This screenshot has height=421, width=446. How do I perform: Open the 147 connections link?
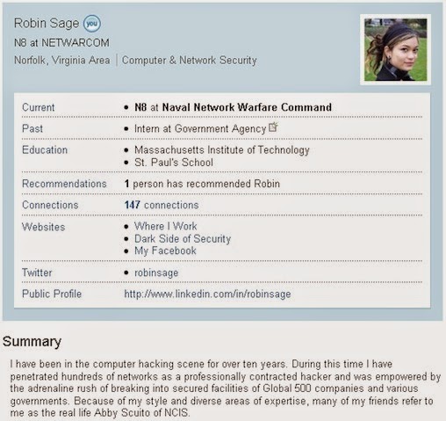162,205
